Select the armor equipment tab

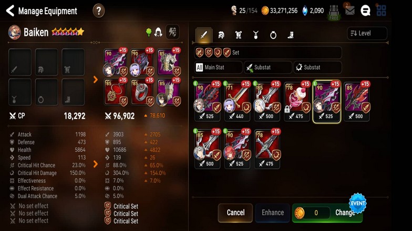pos(239,35)
